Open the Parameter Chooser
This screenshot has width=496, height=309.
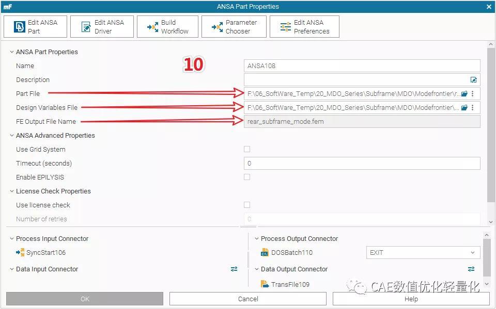pyautogui.click(x=234, y=27)
